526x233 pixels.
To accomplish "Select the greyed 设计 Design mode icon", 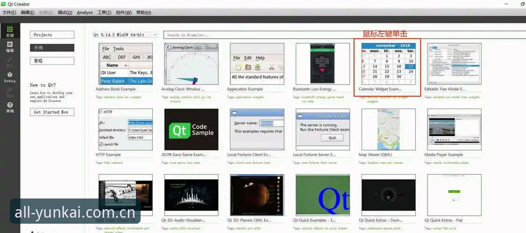I will click(10, 62).
